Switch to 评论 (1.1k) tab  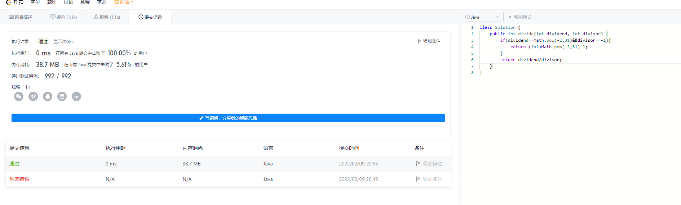pos(64,17)
